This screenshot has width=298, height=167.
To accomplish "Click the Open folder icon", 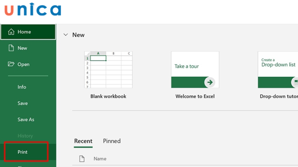I will click(x=11, y=64).
